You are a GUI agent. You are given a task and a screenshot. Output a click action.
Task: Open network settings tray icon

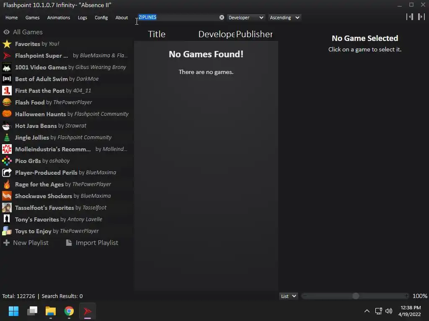(379, 311)
